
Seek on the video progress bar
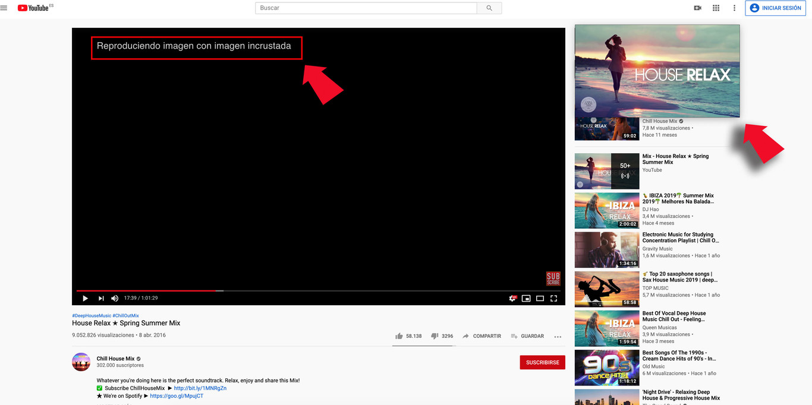[x=319, y=291]
